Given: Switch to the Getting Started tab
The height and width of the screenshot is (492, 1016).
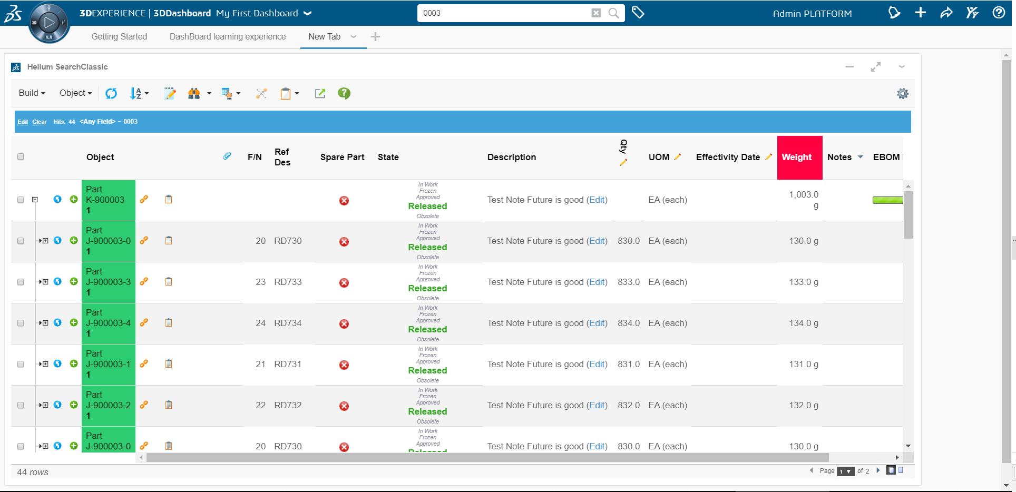Looking at the screenshot, I should (x=119, y=36).
